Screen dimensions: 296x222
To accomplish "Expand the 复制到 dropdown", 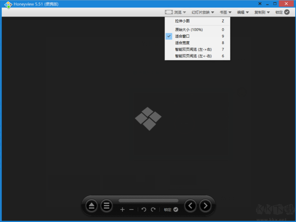I will point(262,12).
